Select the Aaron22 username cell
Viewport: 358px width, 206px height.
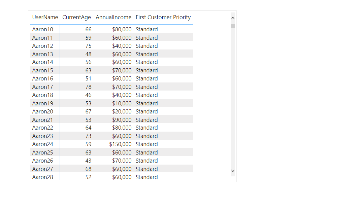(43, 128)
